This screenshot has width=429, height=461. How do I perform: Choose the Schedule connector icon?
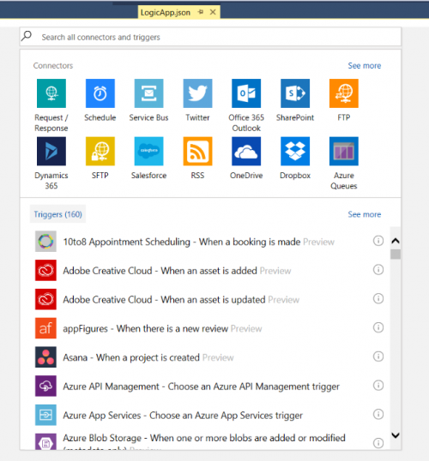[x=100, y=93]
